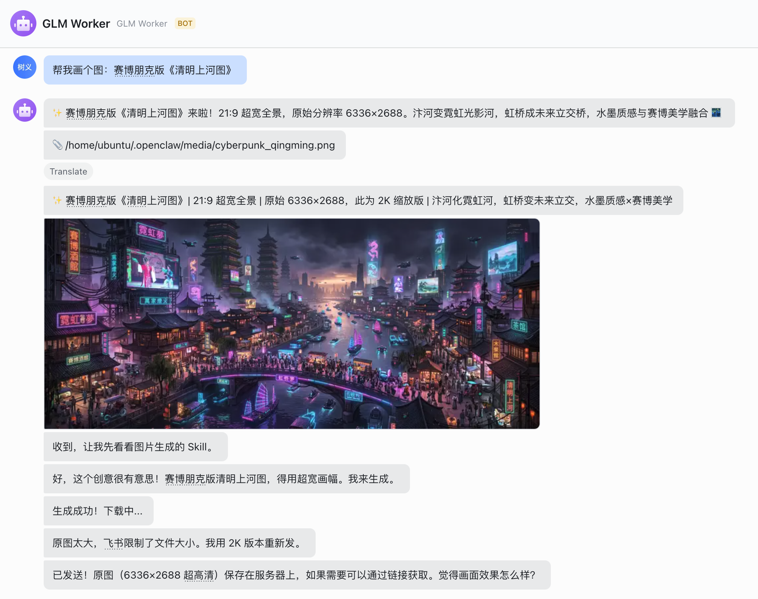Image resolution: width=758 pixels, height=599 pixels.
Task: Click the user message requesting 赛博朋克版《清明上河图》
Action: click(x=145, y=70)
